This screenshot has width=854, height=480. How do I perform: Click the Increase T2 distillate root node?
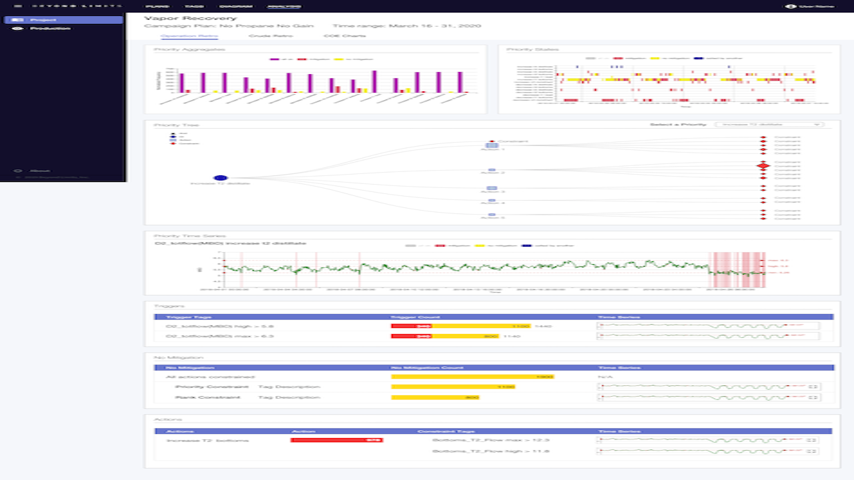[x=220, y=177]
